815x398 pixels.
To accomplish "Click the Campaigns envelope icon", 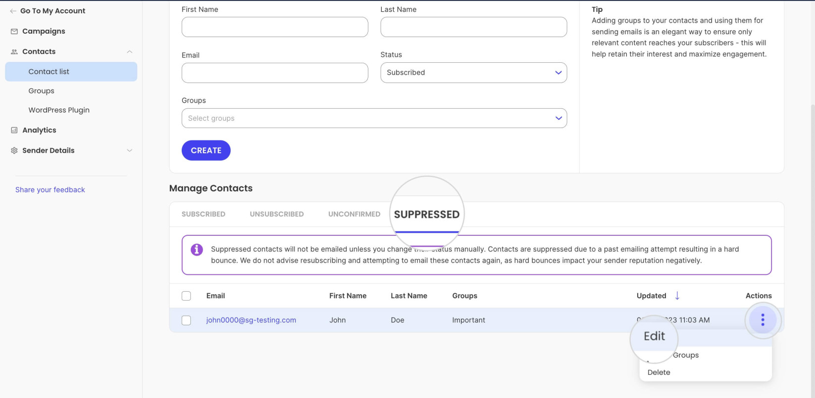I will 14,31.
